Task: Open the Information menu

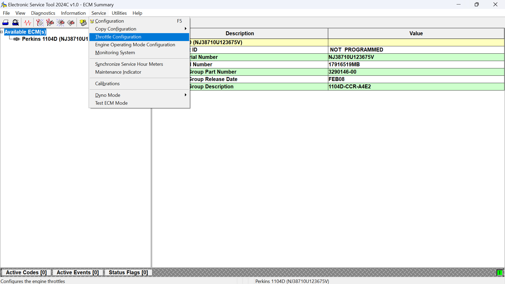Action: (73, 13)
